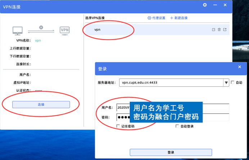Click 新建连接 to add a connection
Image resolution: width=249 pixels, height=160 pixels.
click(179, 18)
